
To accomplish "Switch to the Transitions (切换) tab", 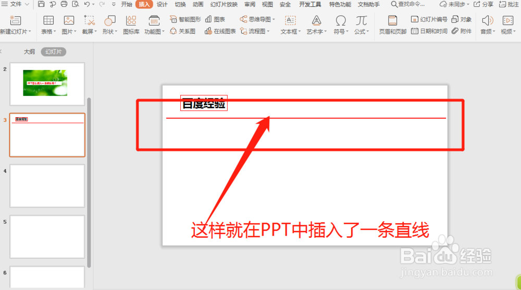I will tap(180, 4).
